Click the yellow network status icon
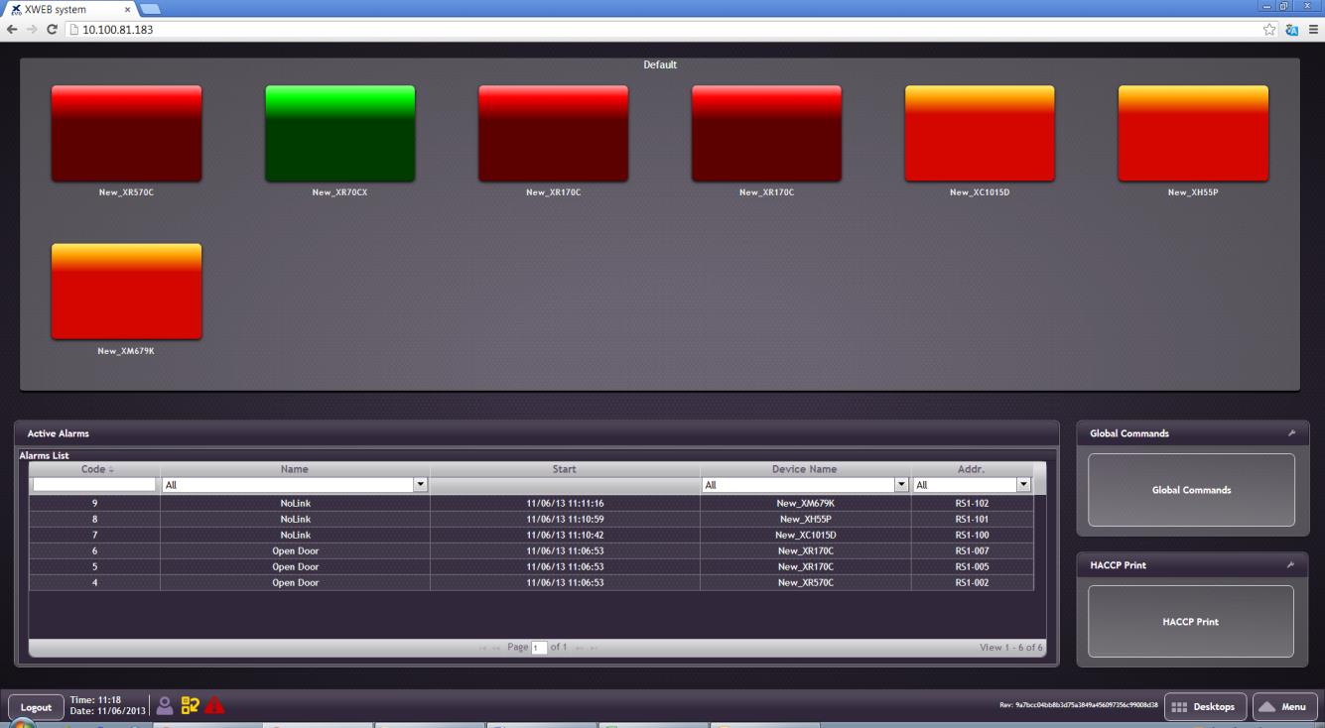This screenshot has width=1325, height=728. (x=189, y=706)
